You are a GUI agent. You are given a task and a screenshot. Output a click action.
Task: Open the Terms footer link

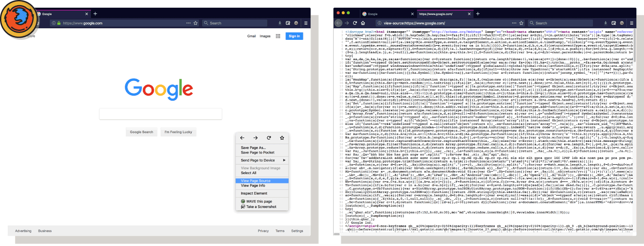tap(280, 231)
